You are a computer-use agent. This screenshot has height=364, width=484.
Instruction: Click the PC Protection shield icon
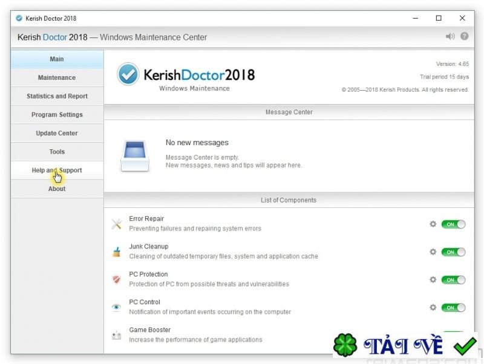click(x=116, y=279)
